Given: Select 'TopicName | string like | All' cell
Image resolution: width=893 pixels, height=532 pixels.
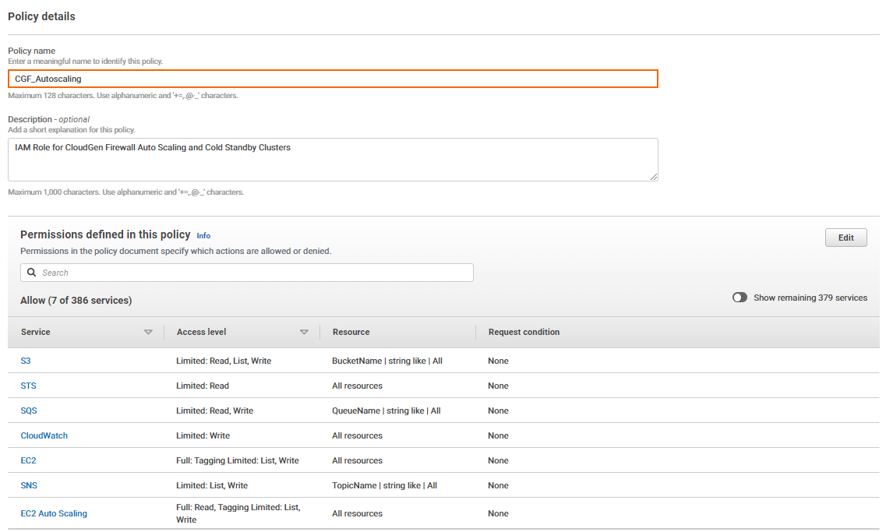Looking at the screenshot, I should tap(385, 486).
